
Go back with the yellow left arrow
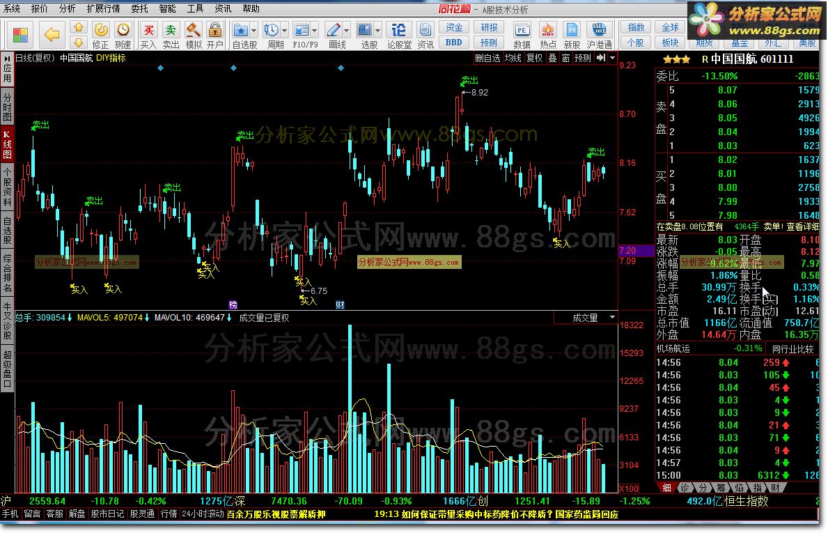(52, 35)
